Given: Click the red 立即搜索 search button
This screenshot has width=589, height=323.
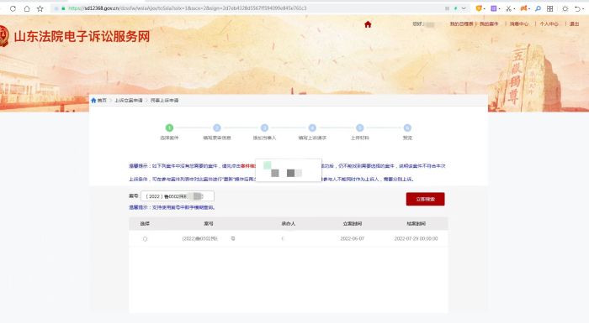Looking at the screenshot, I should 425,199.
